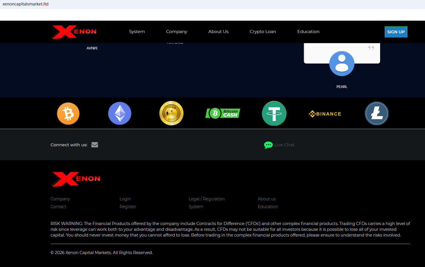Follow the footer System link
Image resolution: width=425 pixels, height=267 pixels.
[196, 207]
